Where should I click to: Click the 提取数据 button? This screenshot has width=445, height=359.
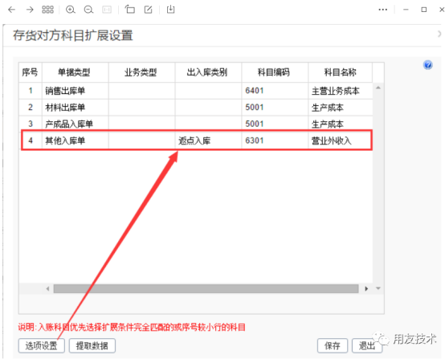[x=92, y=345]
